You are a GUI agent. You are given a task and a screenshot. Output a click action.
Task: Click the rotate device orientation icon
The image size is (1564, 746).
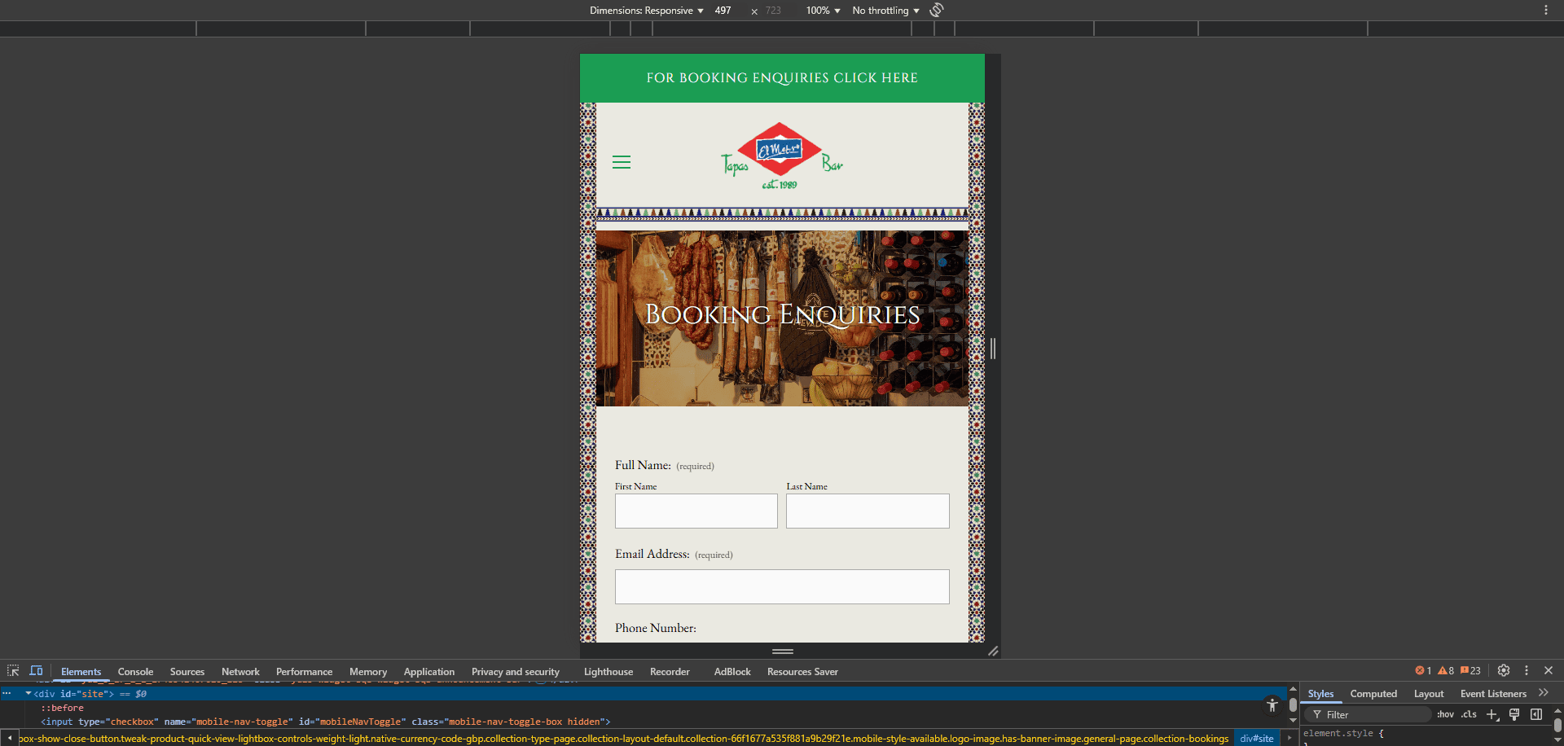tap(937, 10)
